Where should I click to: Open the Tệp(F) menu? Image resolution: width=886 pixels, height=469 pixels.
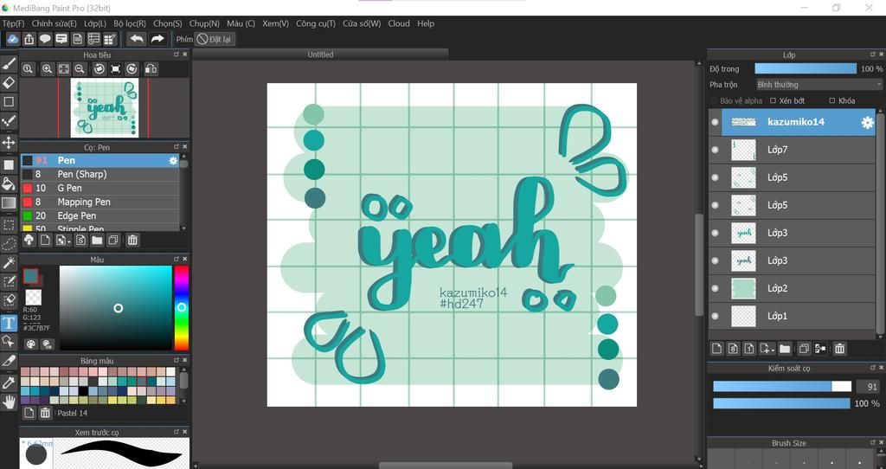pyautogui.click(x=14, y=23)
